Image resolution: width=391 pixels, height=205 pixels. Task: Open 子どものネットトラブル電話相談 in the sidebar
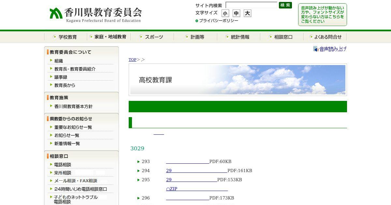(76, 199)
